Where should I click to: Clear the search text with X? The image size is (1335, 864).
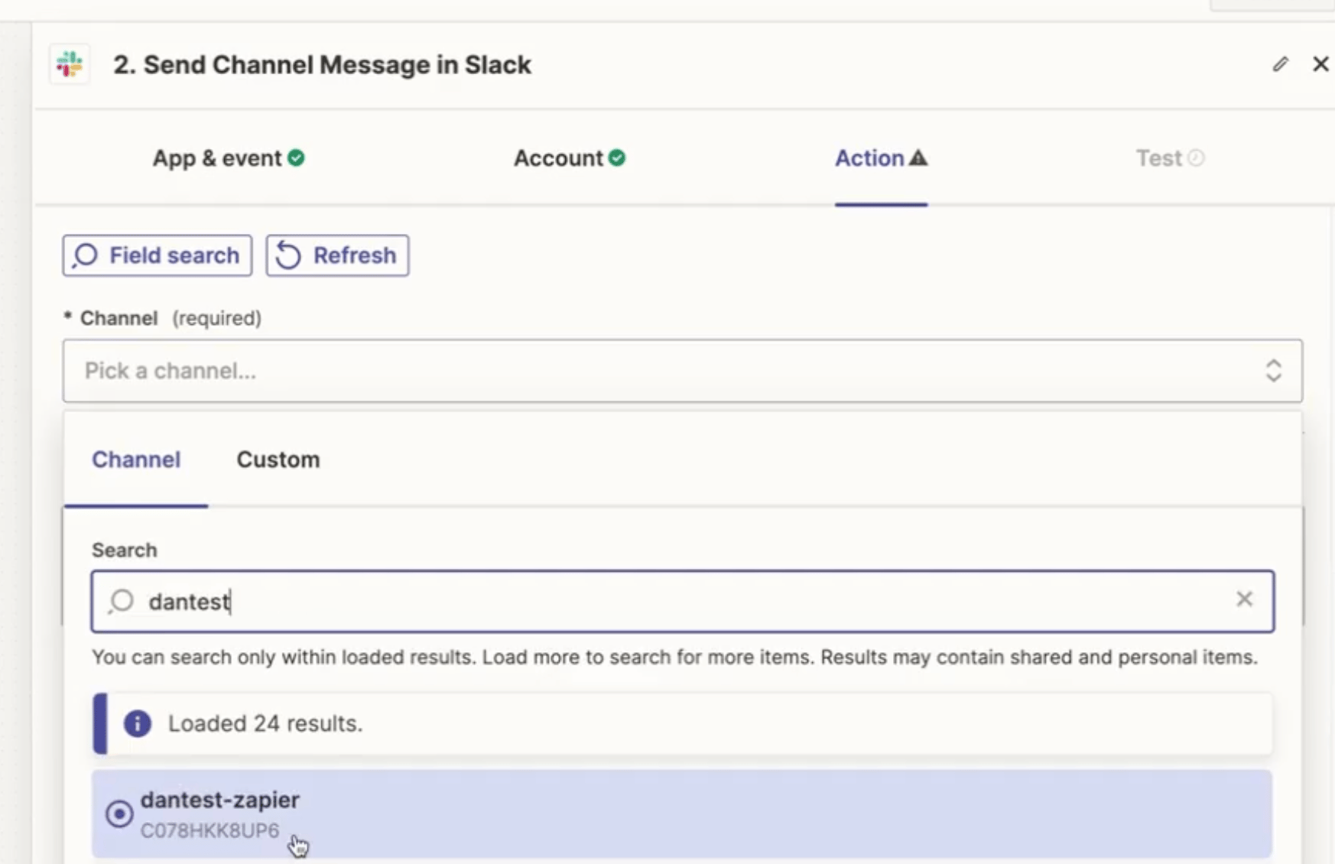[1244, 599]
